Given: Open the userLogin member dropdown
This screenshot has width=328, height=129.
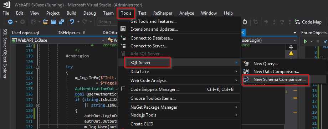Looking at the screenshot, I should click(x=295, y=40).
